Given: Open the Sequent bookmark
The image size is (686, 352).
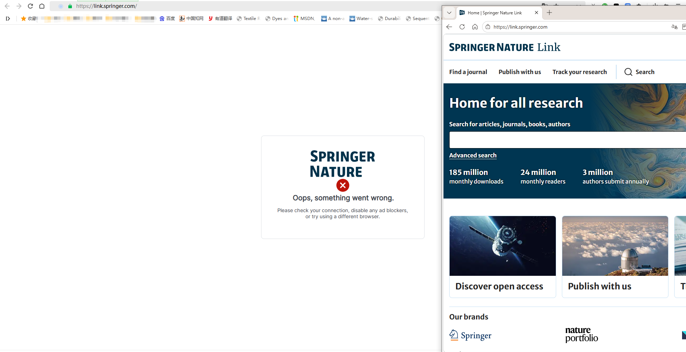Looking at the screenshot, I should click(418, 19).
